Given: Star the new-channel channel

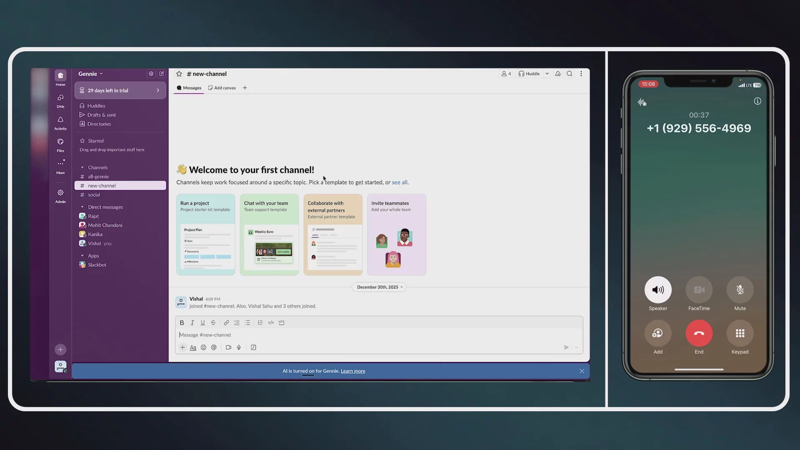Looking at the screenshot, I should coord(179,74).
